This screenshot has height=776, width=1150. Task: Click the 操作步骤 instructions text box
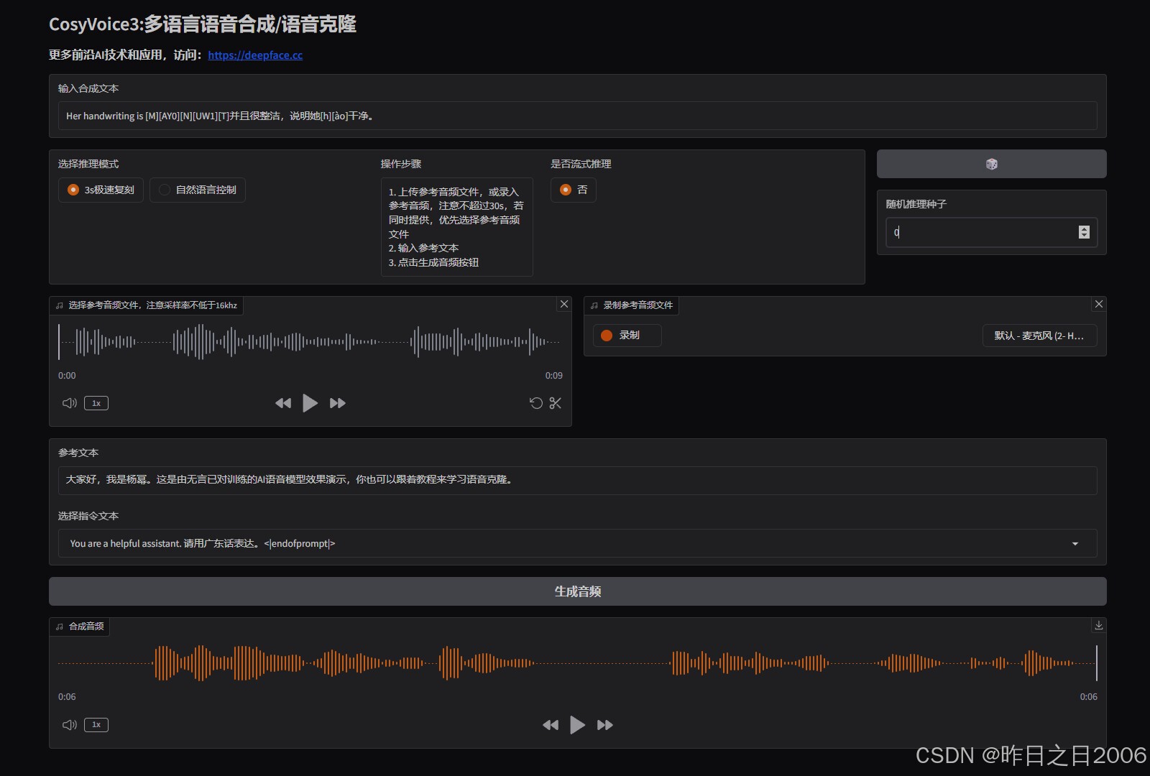coord(456,227)
